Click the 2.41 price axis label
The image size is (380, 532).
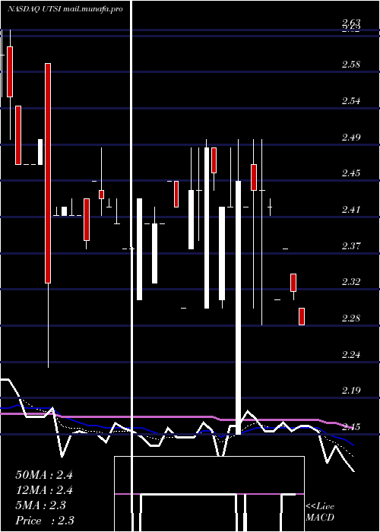351,209
